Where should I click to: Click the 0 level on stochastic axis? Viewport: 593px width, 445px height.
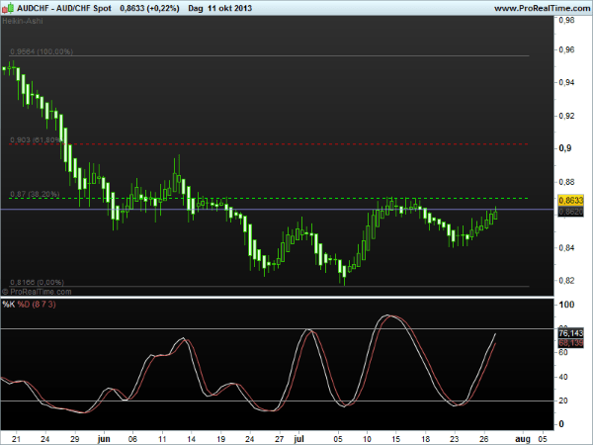[560, 424]
